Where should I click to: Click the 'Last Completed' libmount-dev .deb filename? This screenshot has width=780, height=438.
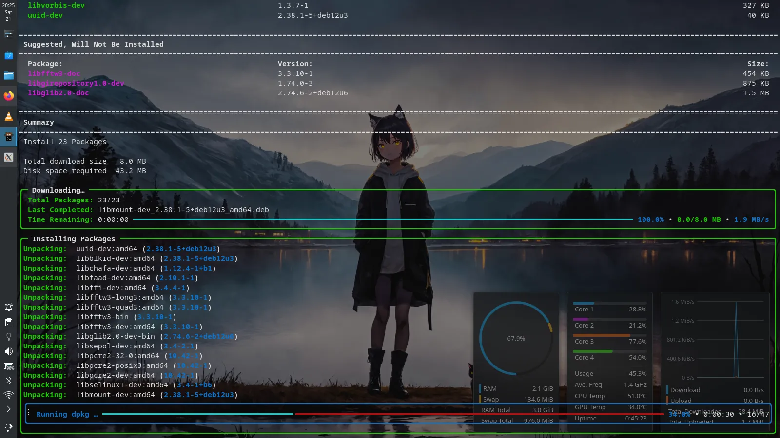tap(183, 210)
